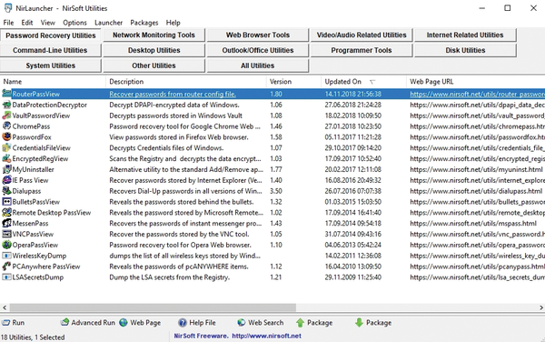Viewport: 545px width, 342px height.
Task: Click the CredentialsFileView icon
Action: [6, 147]
